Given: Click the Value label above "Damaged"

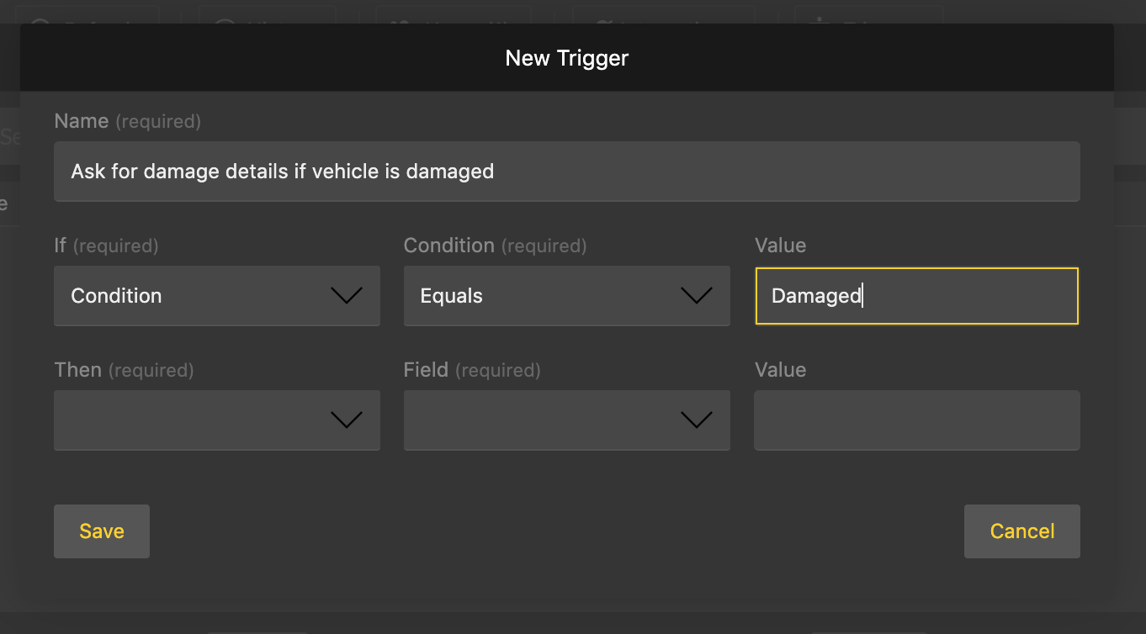Looking at the screenshot, I should pos(780,246).
